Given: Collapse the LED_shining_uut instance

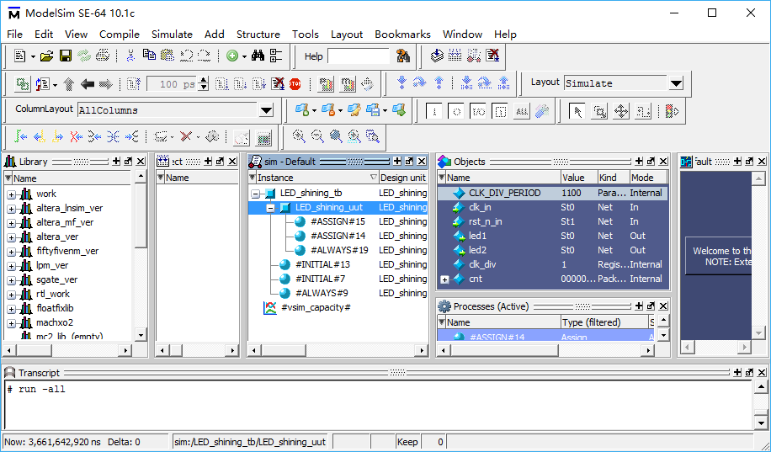Looking at the screenshot, I should point(270,208).
